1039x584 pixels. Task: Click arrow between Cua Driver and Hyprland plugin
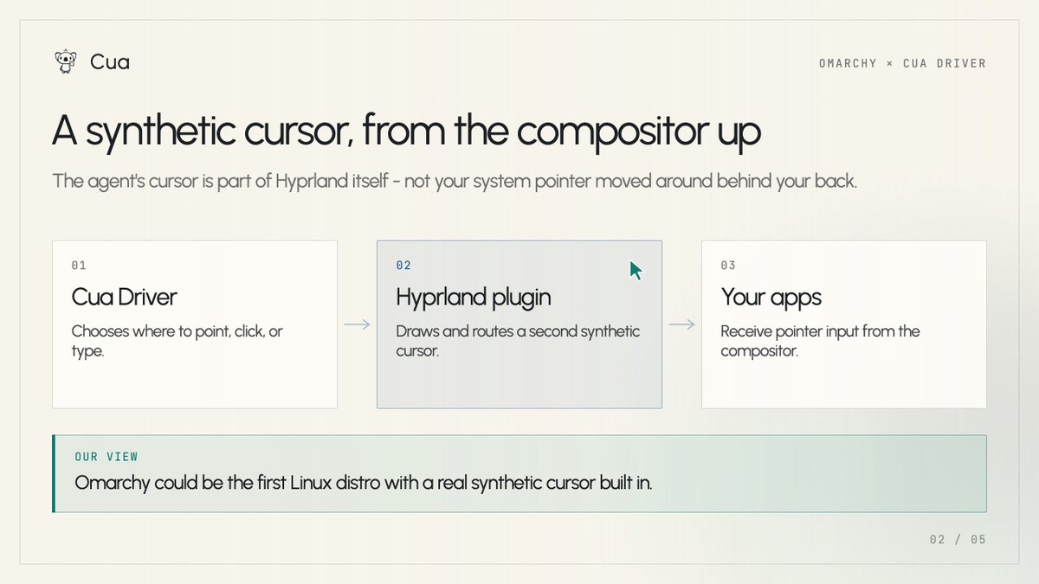[x=357, y=324]
